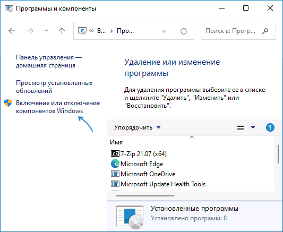Viewport: 283px width, 232px height.
Task: Open "Панель управления — домашняя страница" link
Action: coord(49,62)
